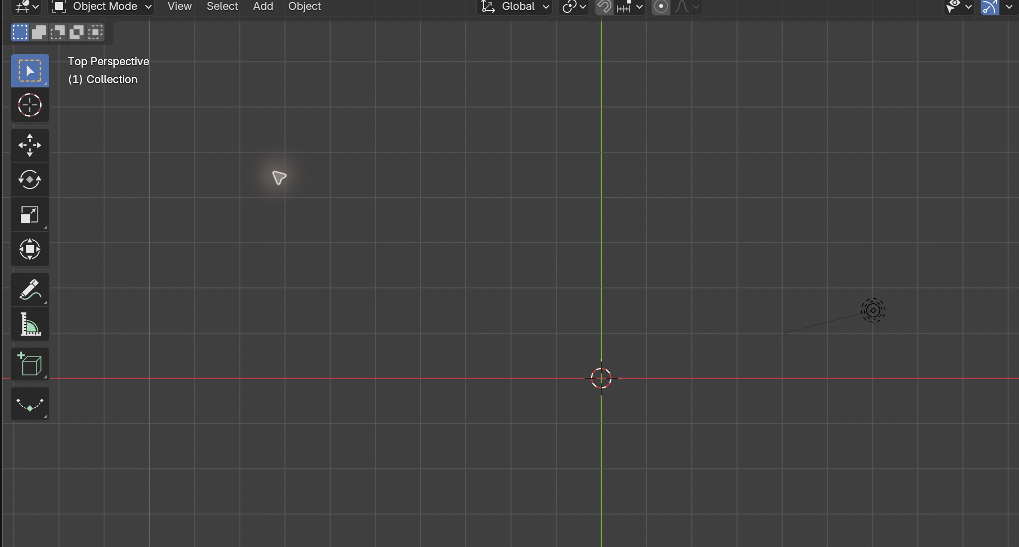Open the editor type dropdown
The width and height of the screenshot is (1019, 547).
tap(26, 6)
